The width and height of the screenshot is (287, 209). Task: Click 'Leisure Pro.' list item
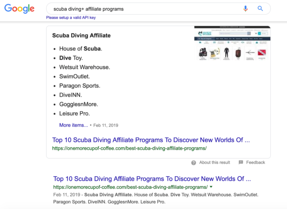[x=74, y=114]
